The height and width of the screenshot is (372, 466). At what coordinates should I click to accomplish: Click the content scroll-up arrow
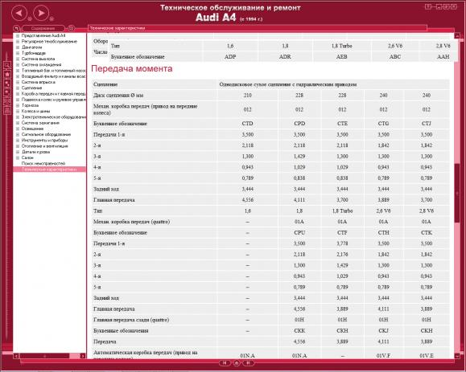point(457,36)
